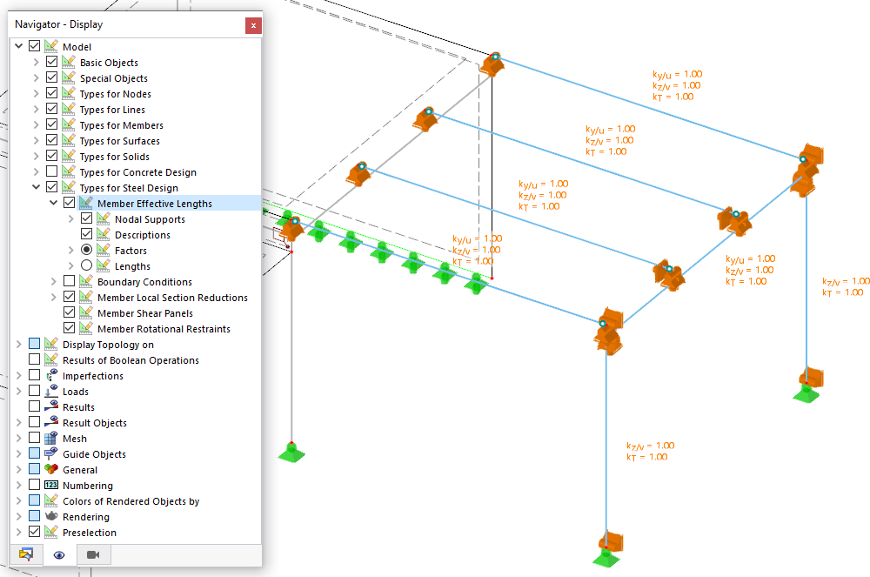Click the Imperfections icon
870x577 pixels.
(x=50, y=375)
